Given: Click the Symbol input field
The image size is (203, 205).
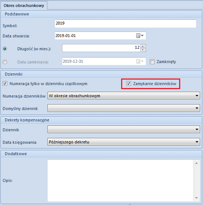Looking at the screenshot, I should coord(126,23).
